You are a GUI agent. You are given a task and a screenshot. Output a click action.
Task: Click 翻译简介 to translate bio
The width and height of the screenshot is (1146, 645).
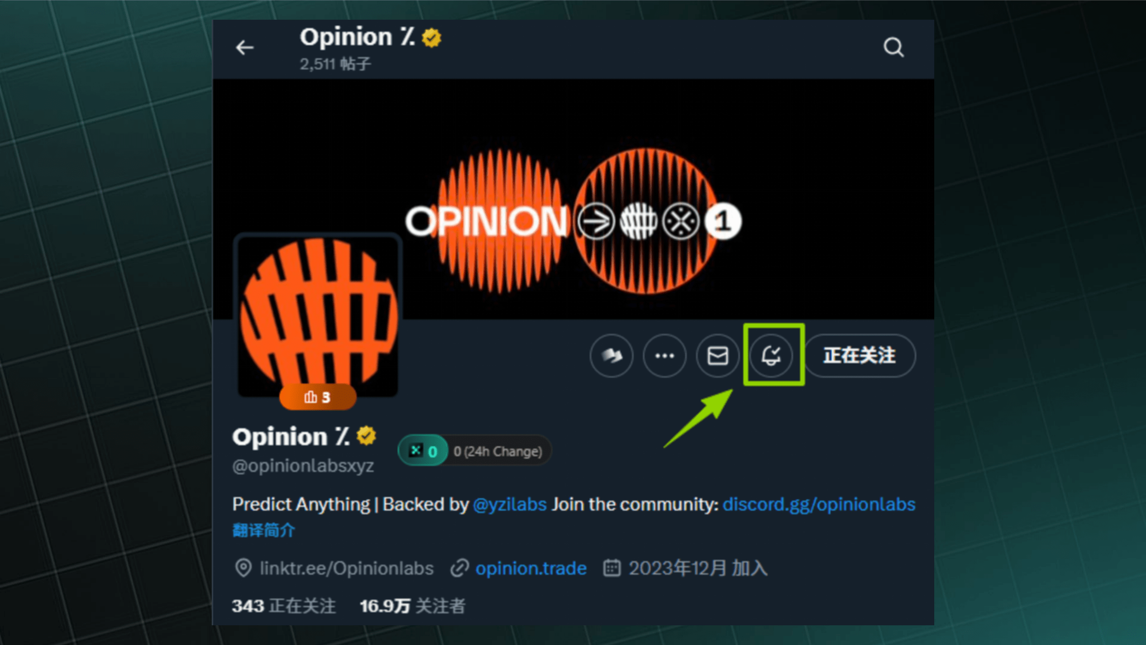pyautogui.click(x=264, y=530)
